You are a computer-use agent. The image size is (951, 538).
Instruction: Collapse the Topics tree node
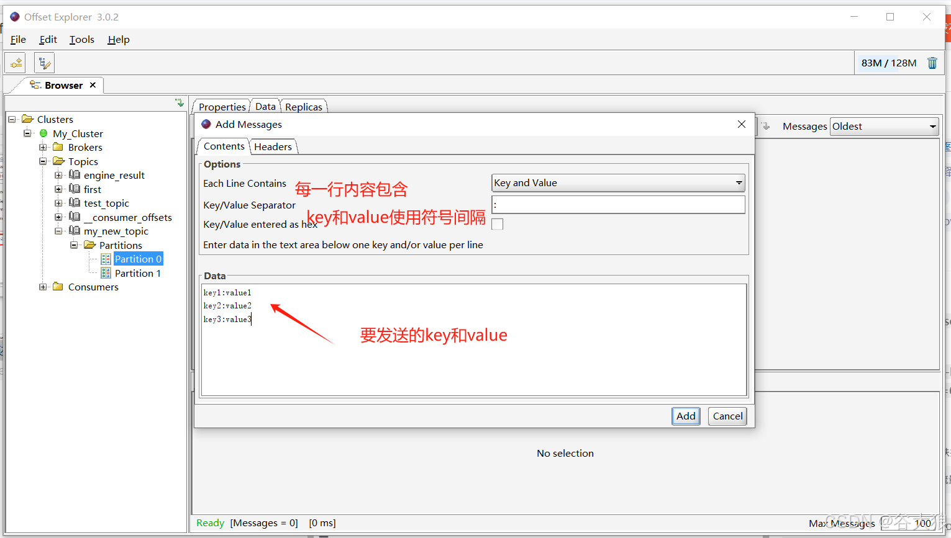[43, 161]
